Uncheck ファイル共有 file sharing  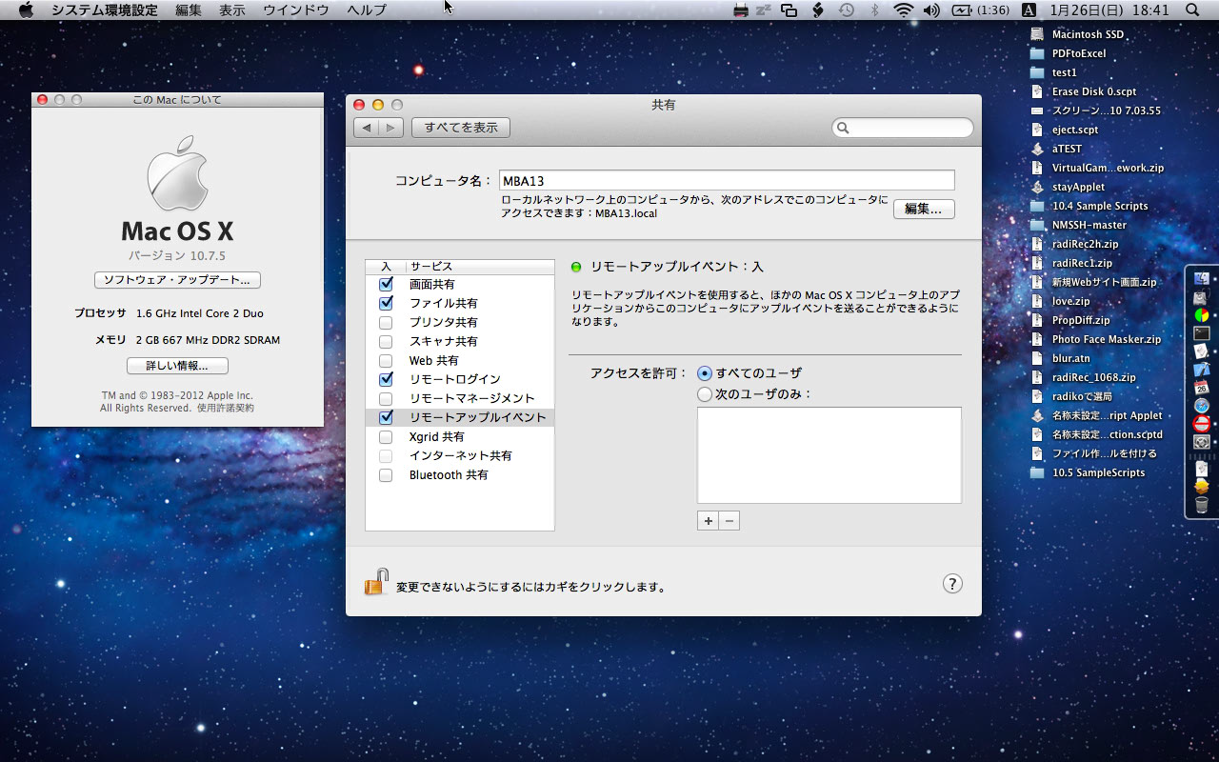(x=386, y=303)
